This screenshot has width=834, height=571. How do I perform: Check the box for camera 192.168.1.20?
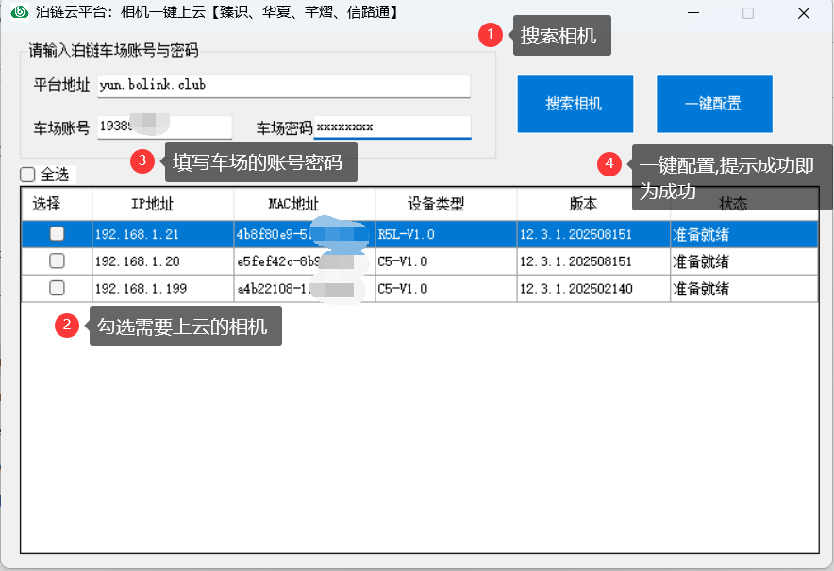(x=57, y=260)
